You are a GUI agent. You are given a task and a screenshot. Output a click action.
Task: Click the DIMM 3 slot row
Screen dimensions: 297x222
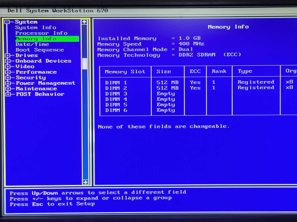click(x=116, y=94)
